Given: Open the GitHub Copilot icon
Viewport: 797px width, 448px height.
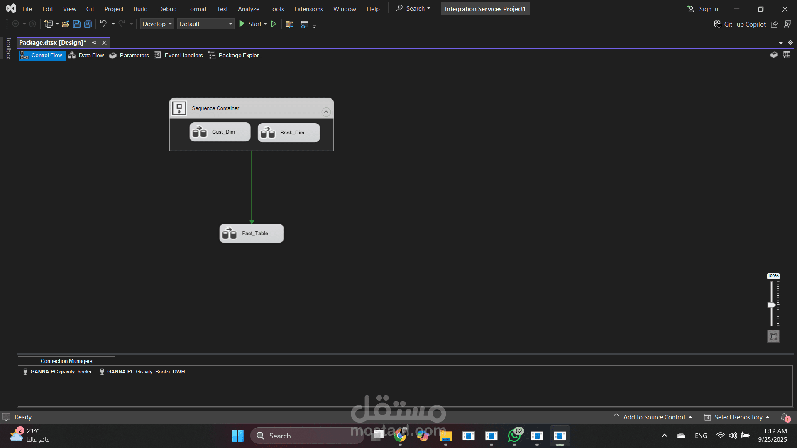Looking at the screenshot, I should (717, 24).
